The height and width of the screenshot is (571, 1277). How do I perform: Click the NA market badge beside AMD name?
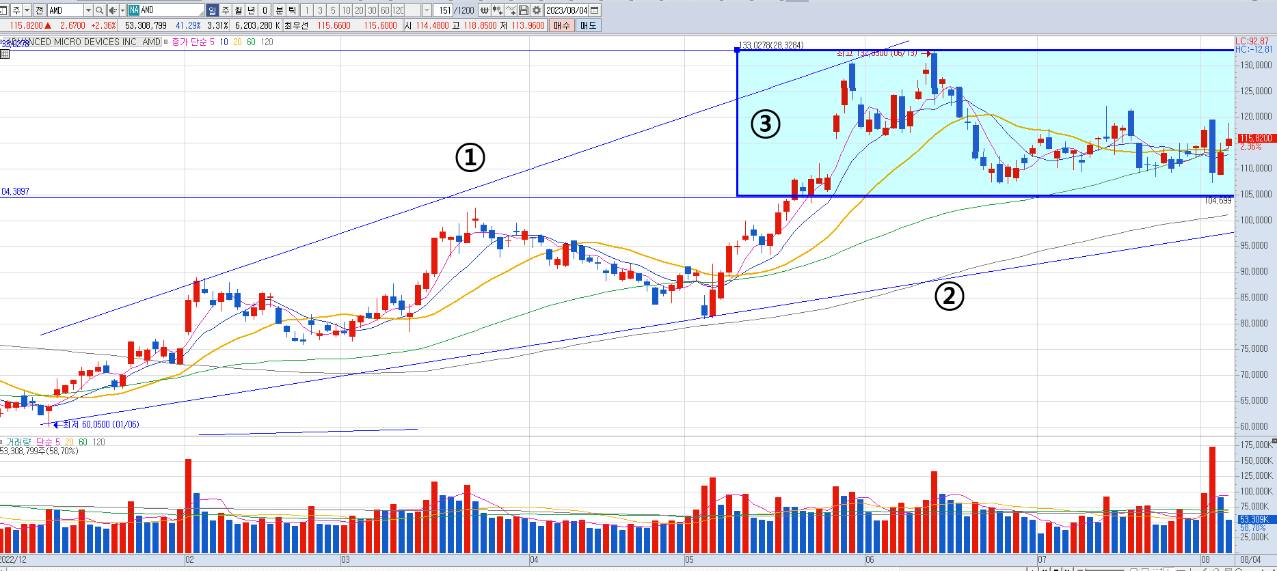134,10
